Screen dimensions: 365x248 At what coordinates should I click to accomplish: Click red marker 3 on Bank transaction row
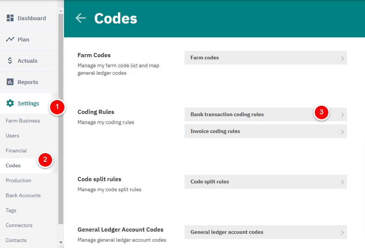tap(321, 112)
